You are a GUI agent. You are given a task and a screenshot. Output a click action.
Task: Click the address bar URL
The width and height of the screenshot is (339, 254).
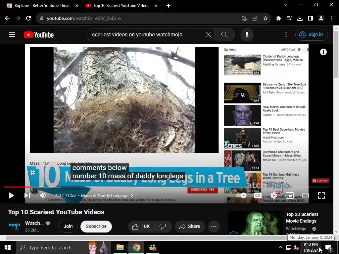coord(84,19)
